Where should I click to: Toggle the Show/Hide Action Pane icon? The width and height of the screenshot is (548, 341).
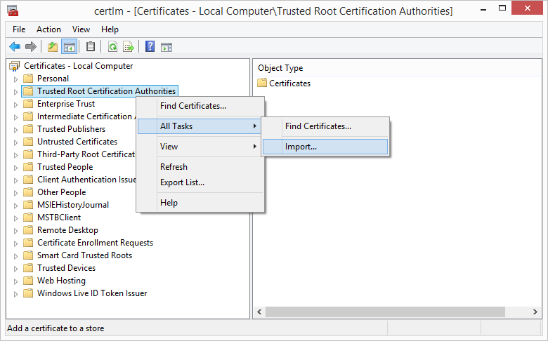[x=167, y=47]
